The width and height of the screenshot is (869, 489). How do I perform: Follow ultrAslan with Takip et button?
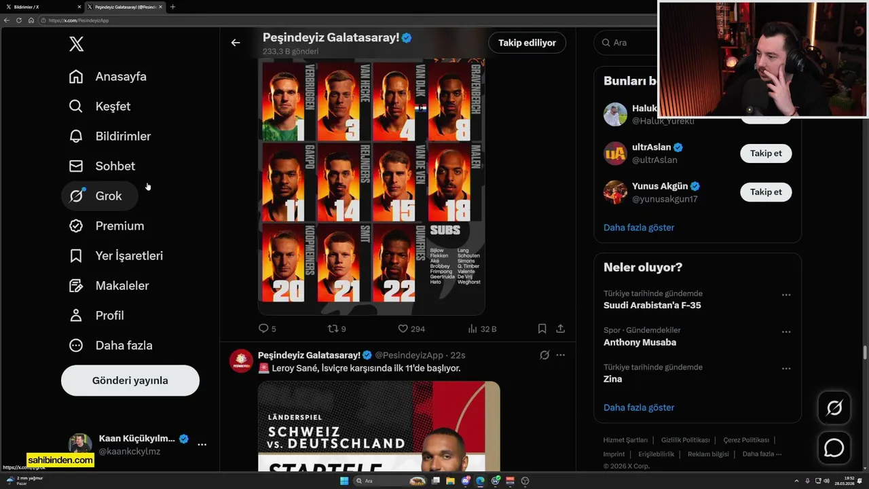[x=766, y=153]
